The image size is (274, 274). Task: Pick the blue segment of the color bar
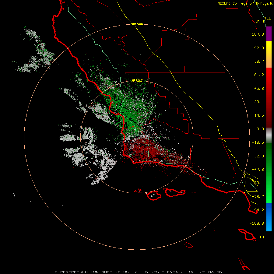point(269,217)
